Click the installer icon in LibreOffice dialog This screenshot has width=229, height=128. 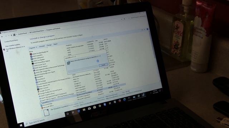click(68, 63)
